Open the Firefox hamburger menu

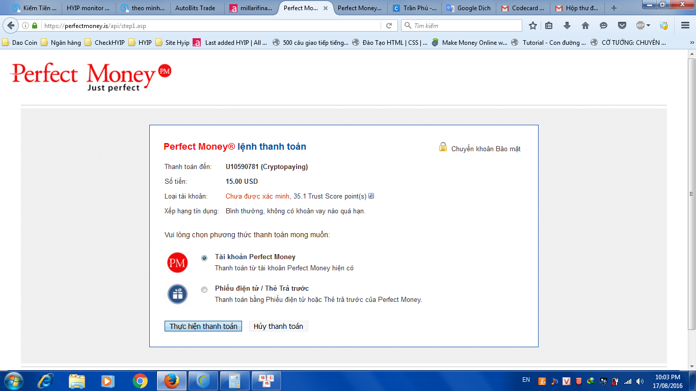(685, 25)
